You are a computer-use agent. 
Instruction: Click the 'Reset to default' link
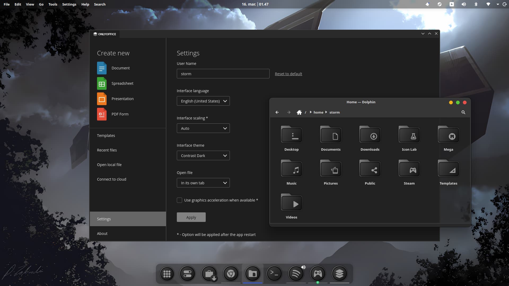click(288, 74)
